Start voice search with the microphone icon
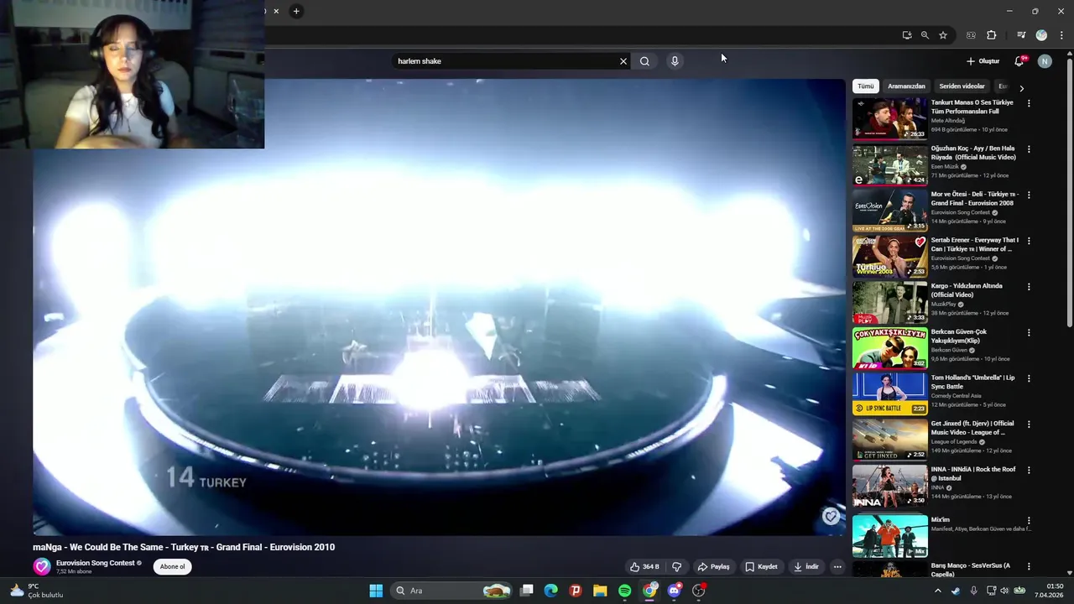Screen dimensions: 1074x604 click(x=675, y=61)
